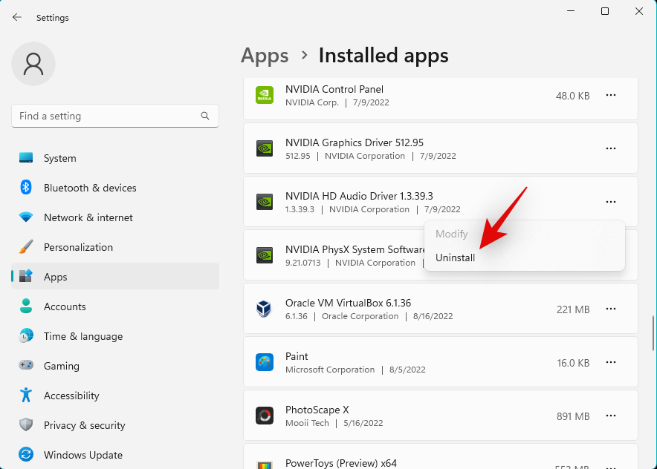Click the Oracle VM VirtualBox app icon

(x=264, y=309)
